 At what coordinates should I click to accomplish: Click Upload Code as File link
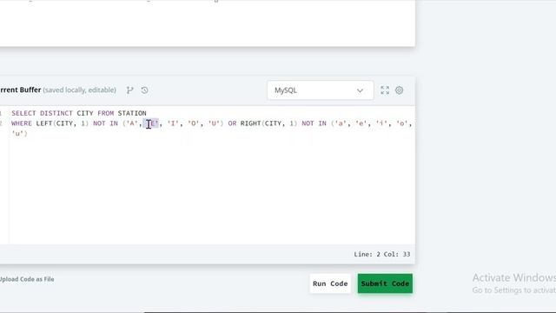(27, 279)
